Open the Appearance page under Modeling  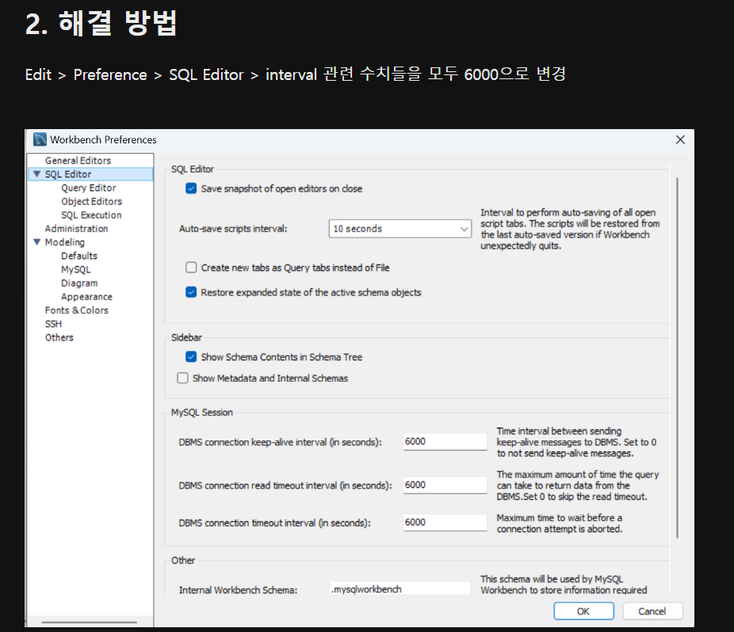86,296
